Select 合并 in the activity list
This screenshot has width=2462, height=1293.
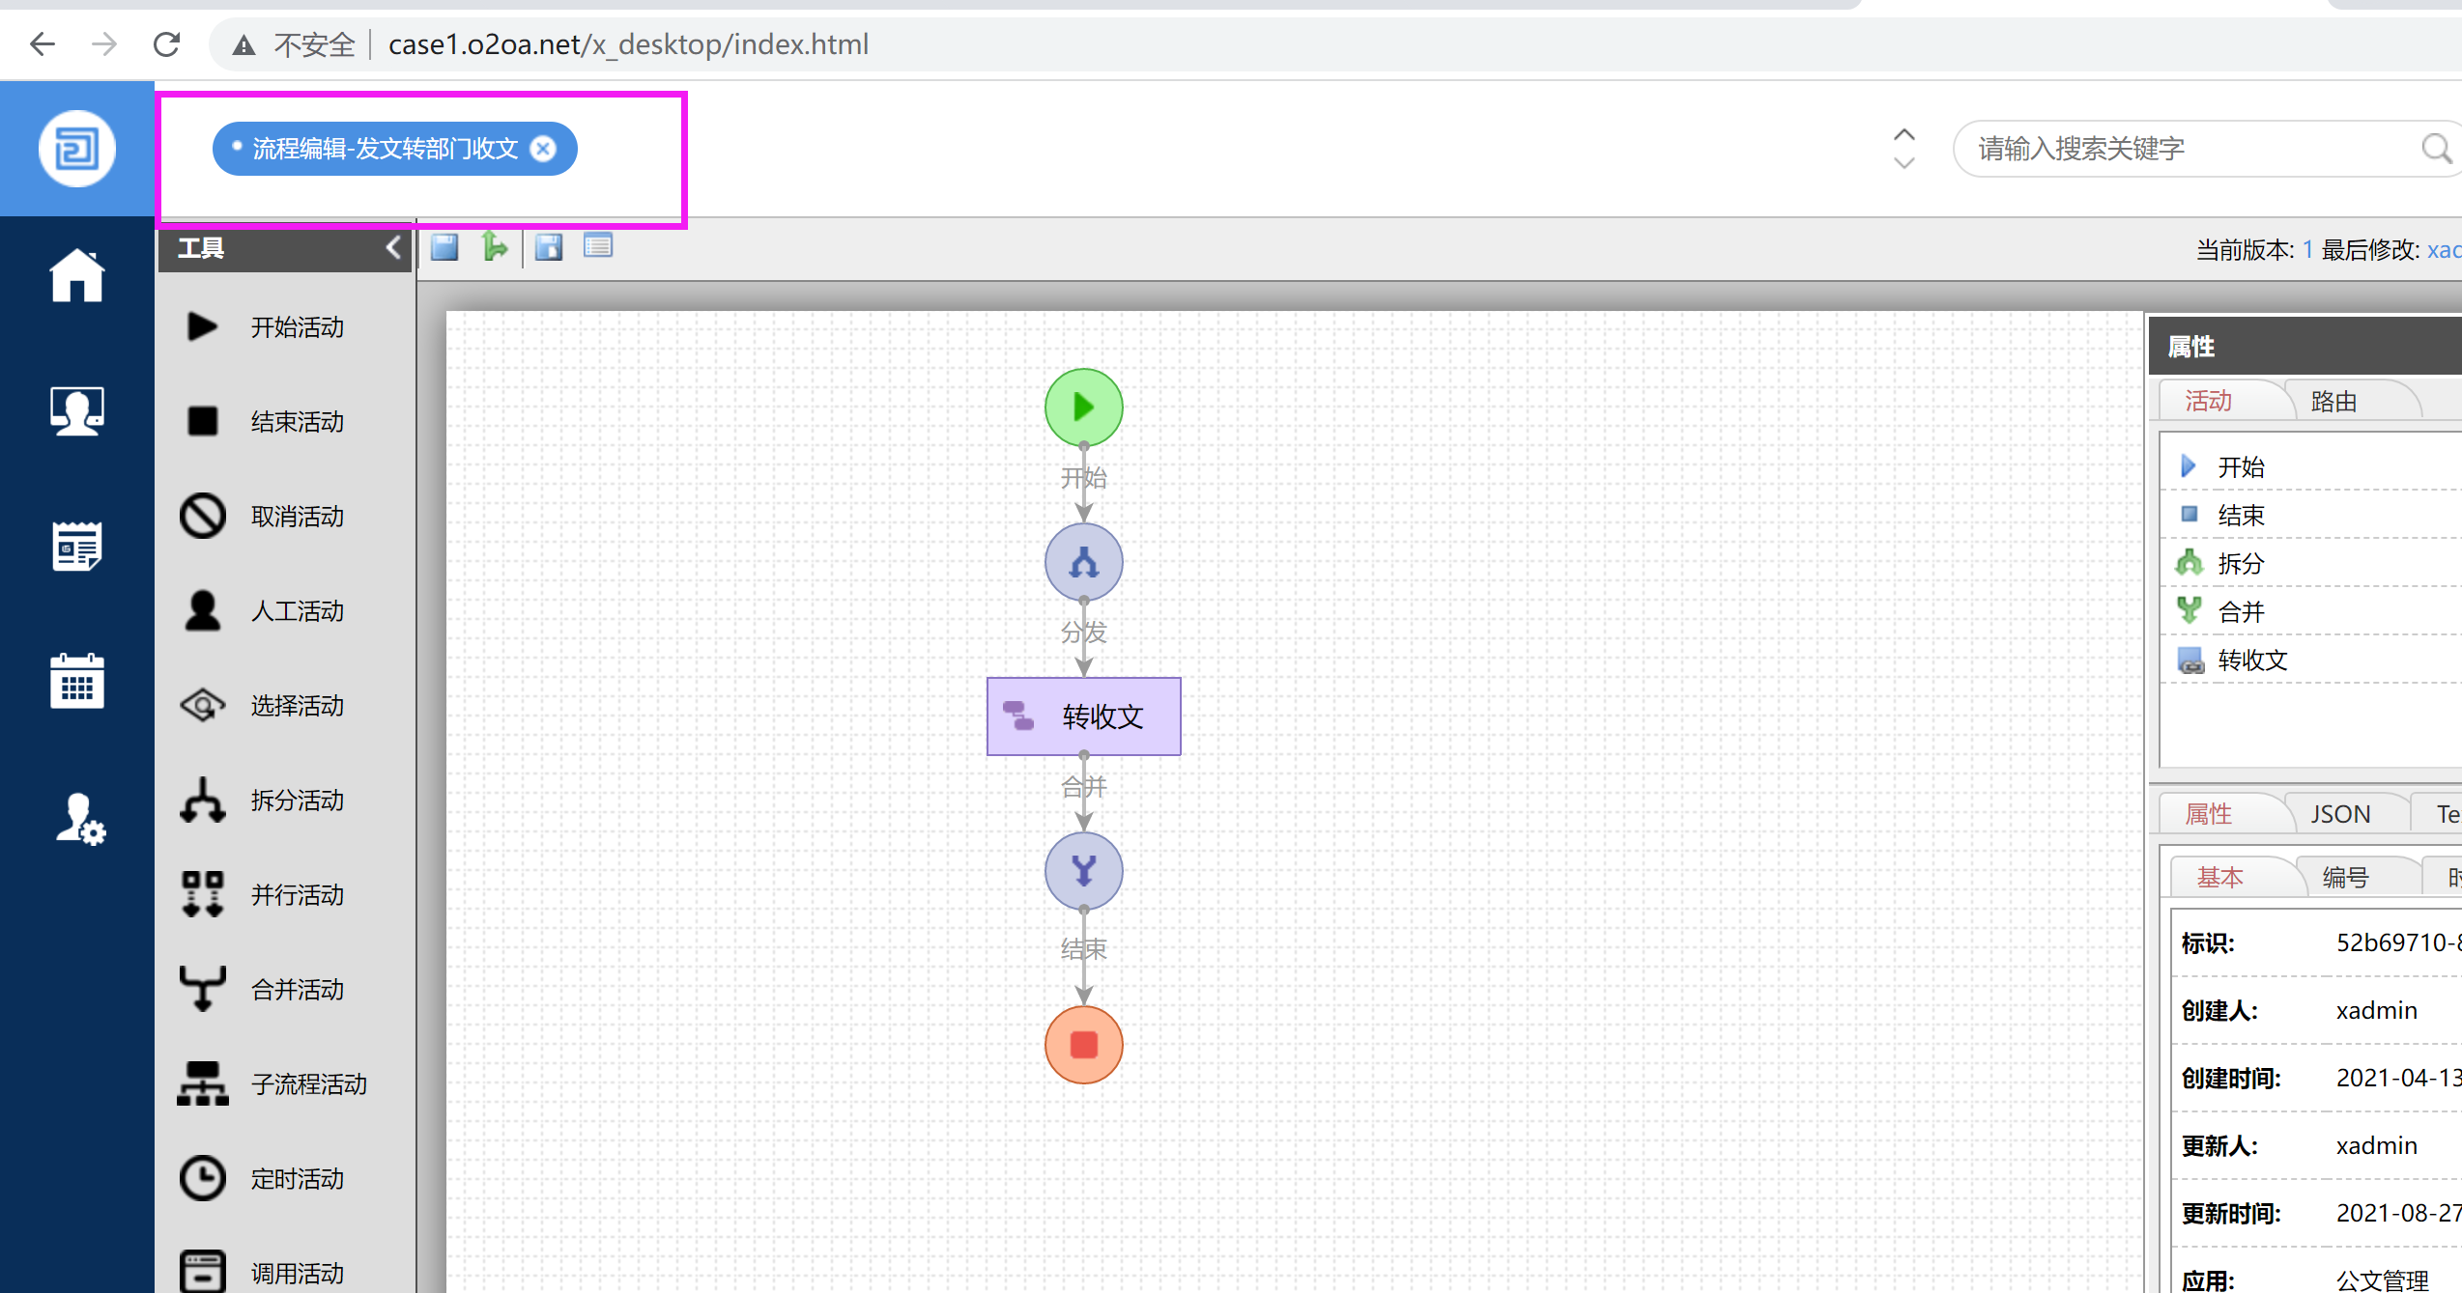pos(2241,611)
